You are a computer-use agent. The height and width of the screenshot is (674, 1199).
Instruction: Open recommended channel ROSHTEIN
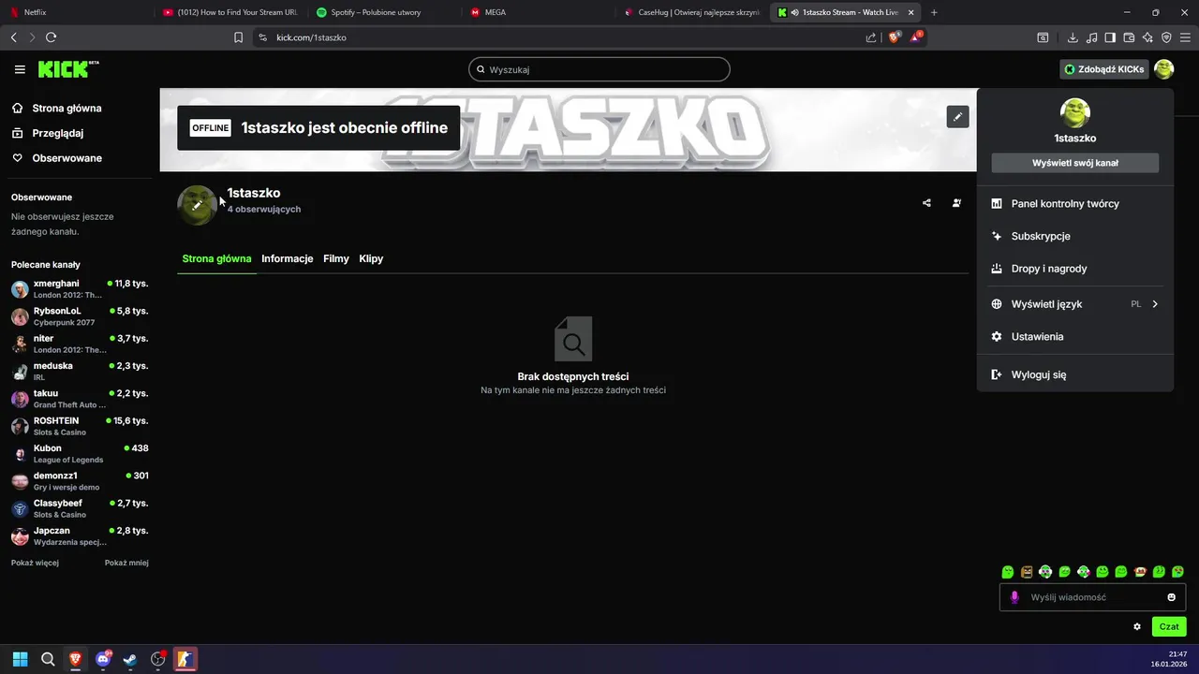[80, 426]
